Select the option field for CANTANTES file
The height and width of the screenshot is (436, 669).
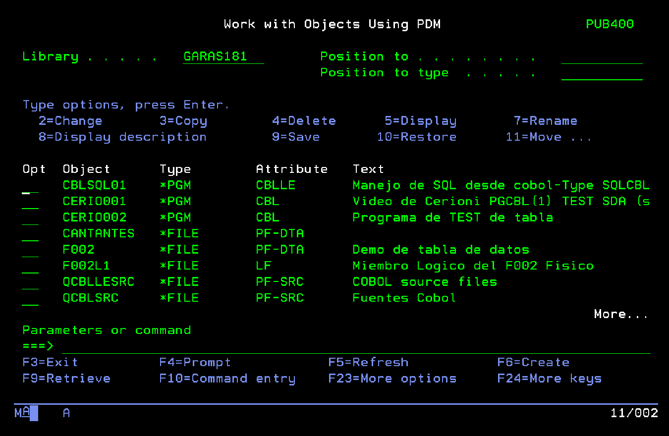pyautogui.click(x=30, y=234)
